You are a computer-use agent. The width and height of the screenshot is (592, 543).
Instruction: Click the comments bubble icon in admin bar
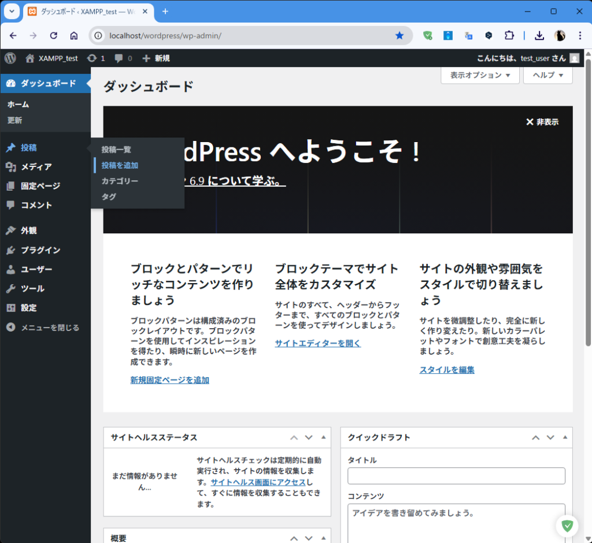coord(123,58)
